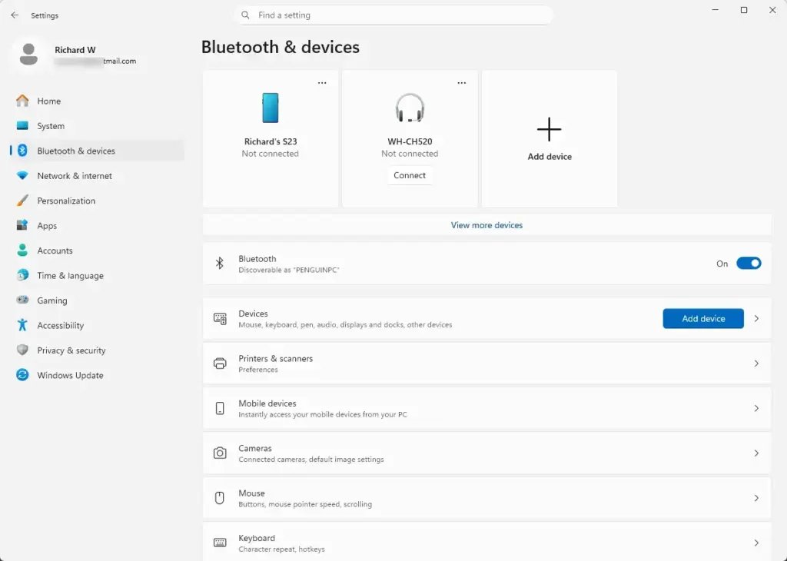Open more options for WH-CH520
The height and width of the screenshot is (561, 787).
coord(462,83)
